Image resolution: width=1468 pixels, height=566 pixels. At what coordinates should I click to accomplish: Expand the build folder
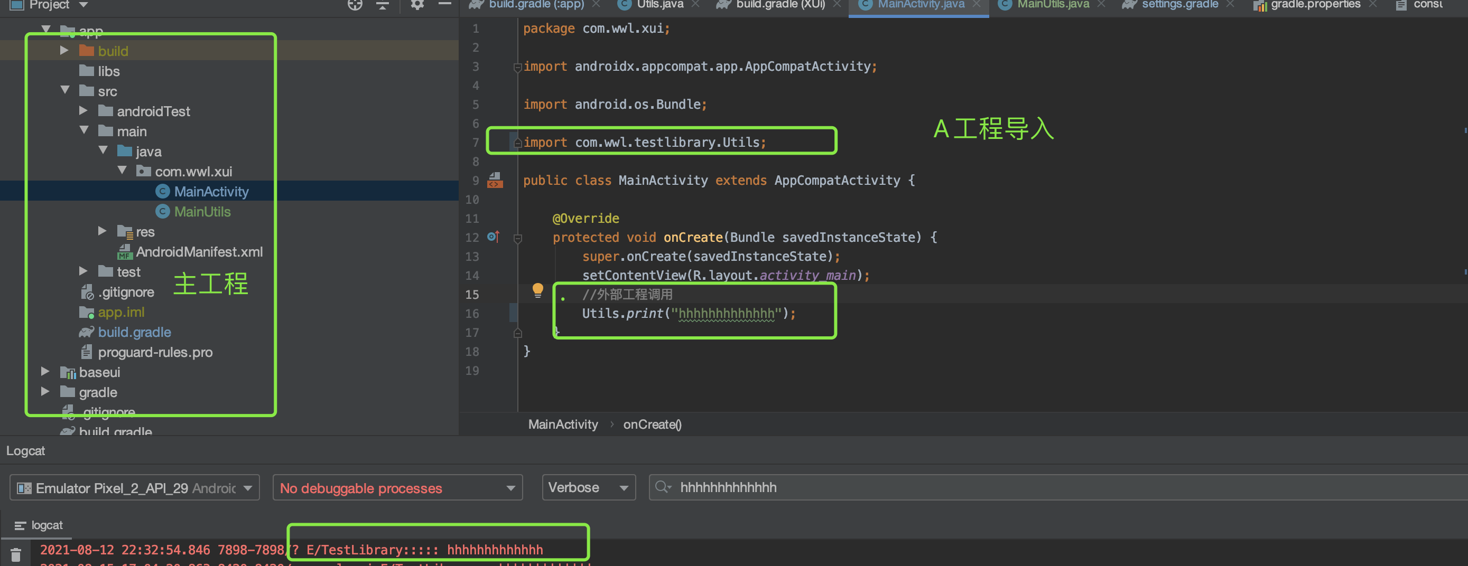(64, 51)
